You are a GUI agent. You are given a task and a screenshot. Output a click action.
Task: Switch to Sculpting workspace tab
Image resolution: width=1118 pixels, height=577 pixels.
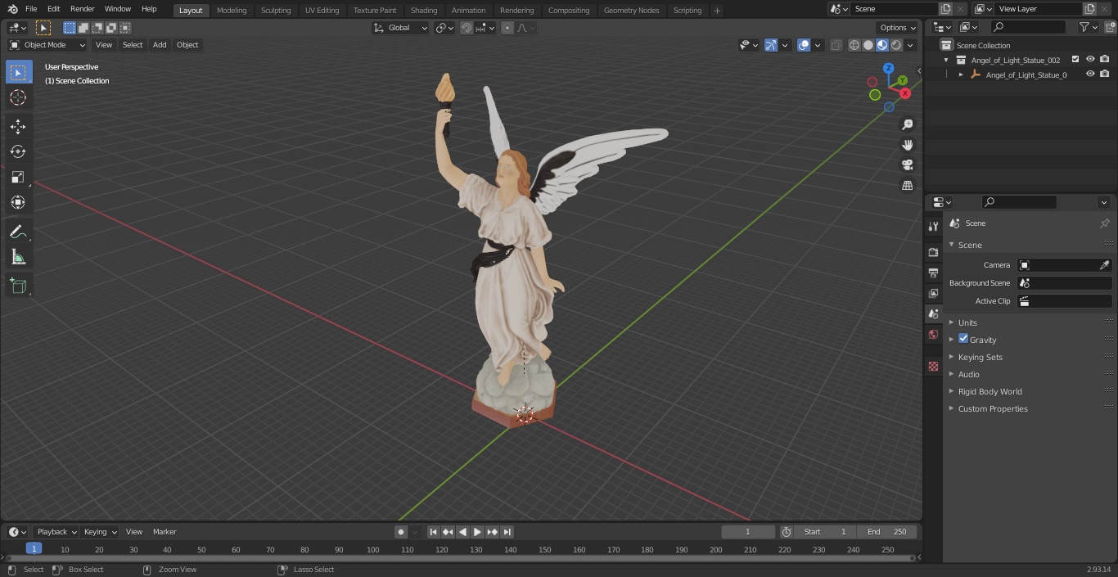pyautogui.click(x=276, y=10)
